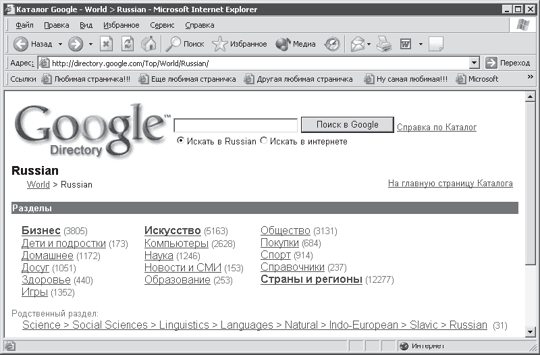This screenshot has width=540, height=355.
Task: Click the Поиск в Google button
Action: pyautogui.click(x=348, y=125)
